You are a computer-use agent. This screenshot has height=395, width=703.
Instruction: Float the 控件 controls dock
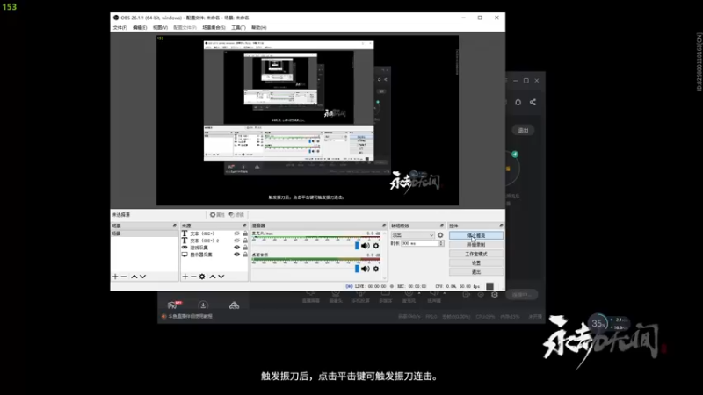pos(501,226)
